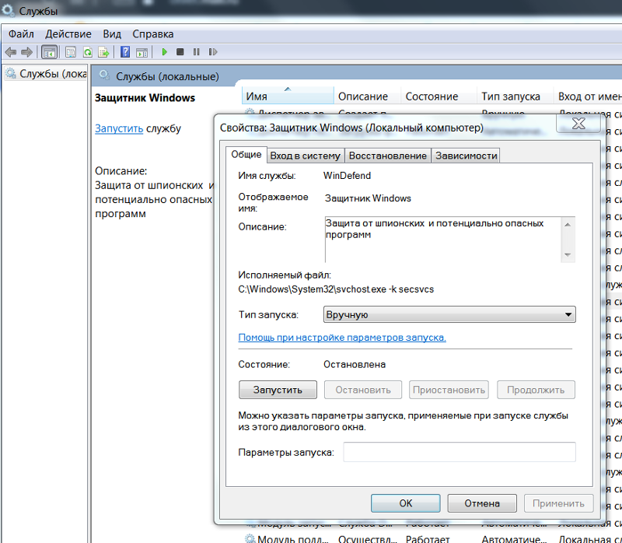This screenshot has height=543, width=622.
Task: Click the greyed Продолжить button
Action: pyautogui.click(x=536, y=390)
